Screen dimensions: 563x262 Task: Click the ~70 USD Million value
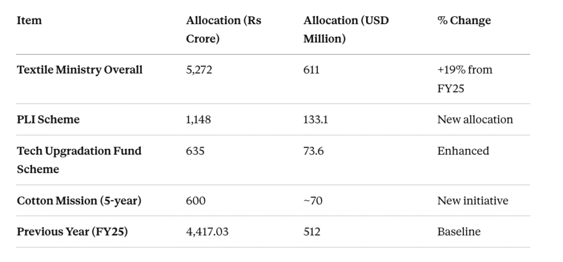point(313,200)
